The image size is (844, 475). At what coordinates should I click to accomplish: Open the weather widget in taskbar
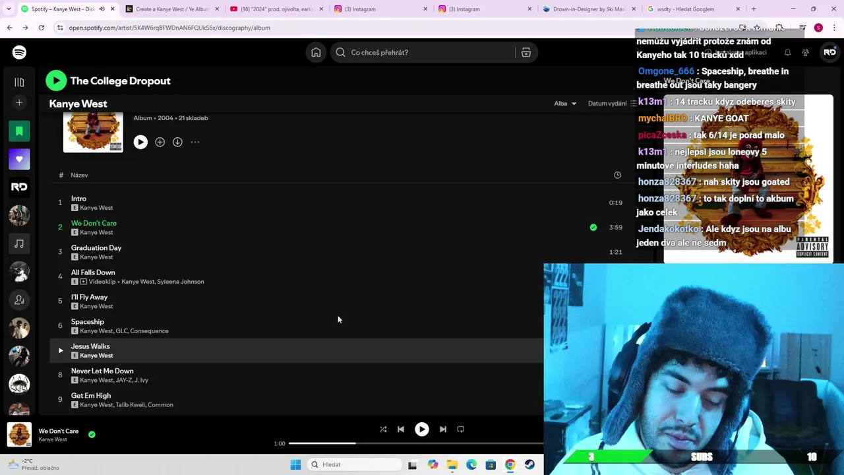click(33, 464)
